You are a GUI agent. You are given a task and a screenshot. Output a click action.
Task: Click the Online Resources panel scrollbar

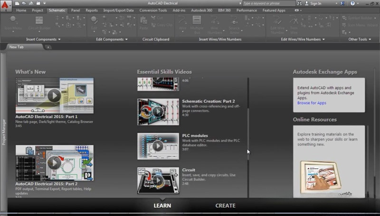(x=368, y=162)
